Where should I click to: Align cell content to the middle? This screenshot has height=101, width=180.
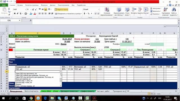coord(42,9)
